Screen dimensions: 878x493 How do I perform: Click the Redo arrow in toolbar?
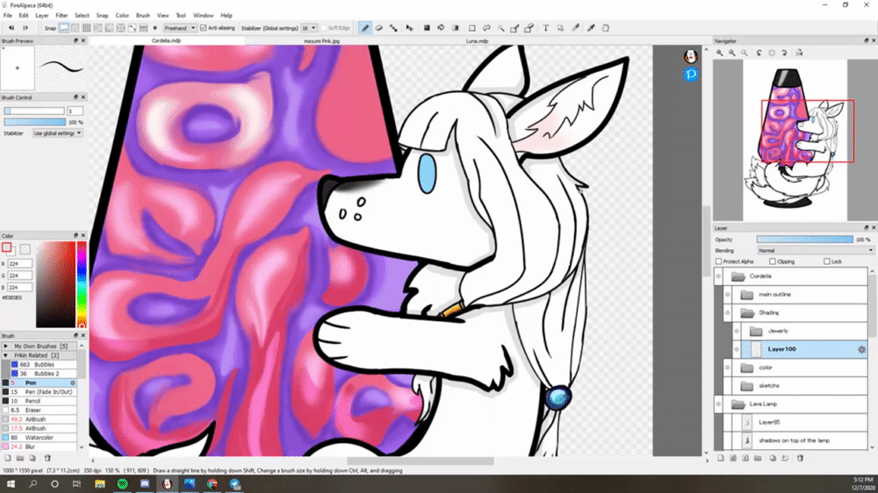(25, 28)
